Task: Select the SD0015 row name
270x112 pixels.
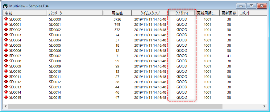Action: tap(15, 98)
